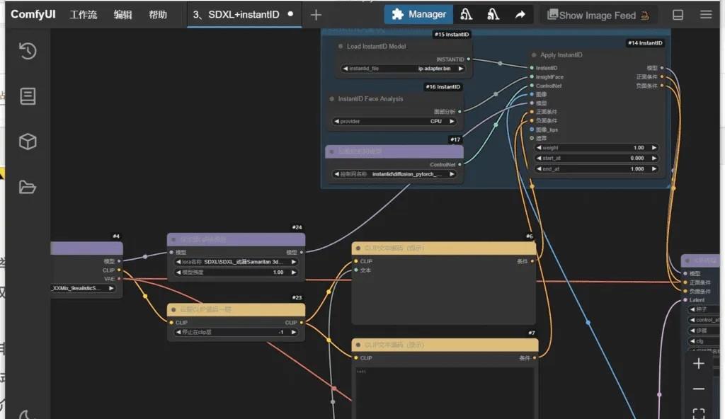Click ControlNet output socket on node #17
725x419 pixels.
tap(459, 164)
